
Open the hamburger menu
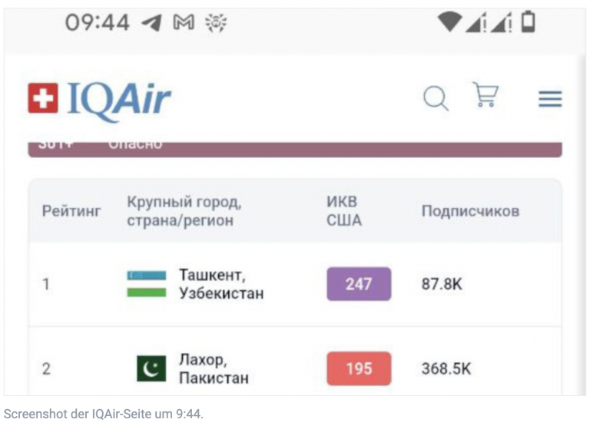point(550,99)
